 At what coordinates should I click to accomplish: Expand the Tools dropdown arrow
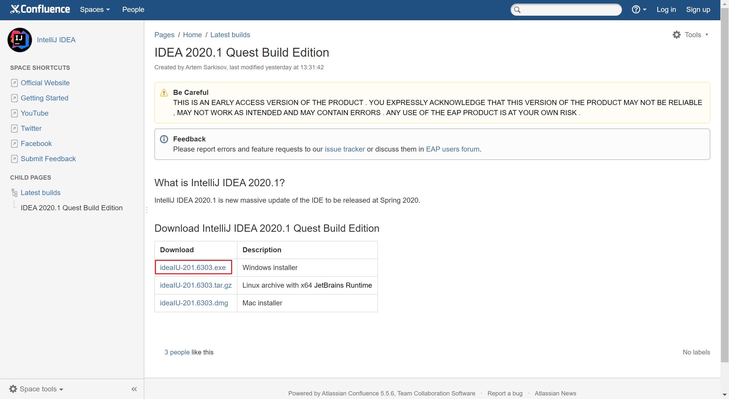[x=707, y=35]
